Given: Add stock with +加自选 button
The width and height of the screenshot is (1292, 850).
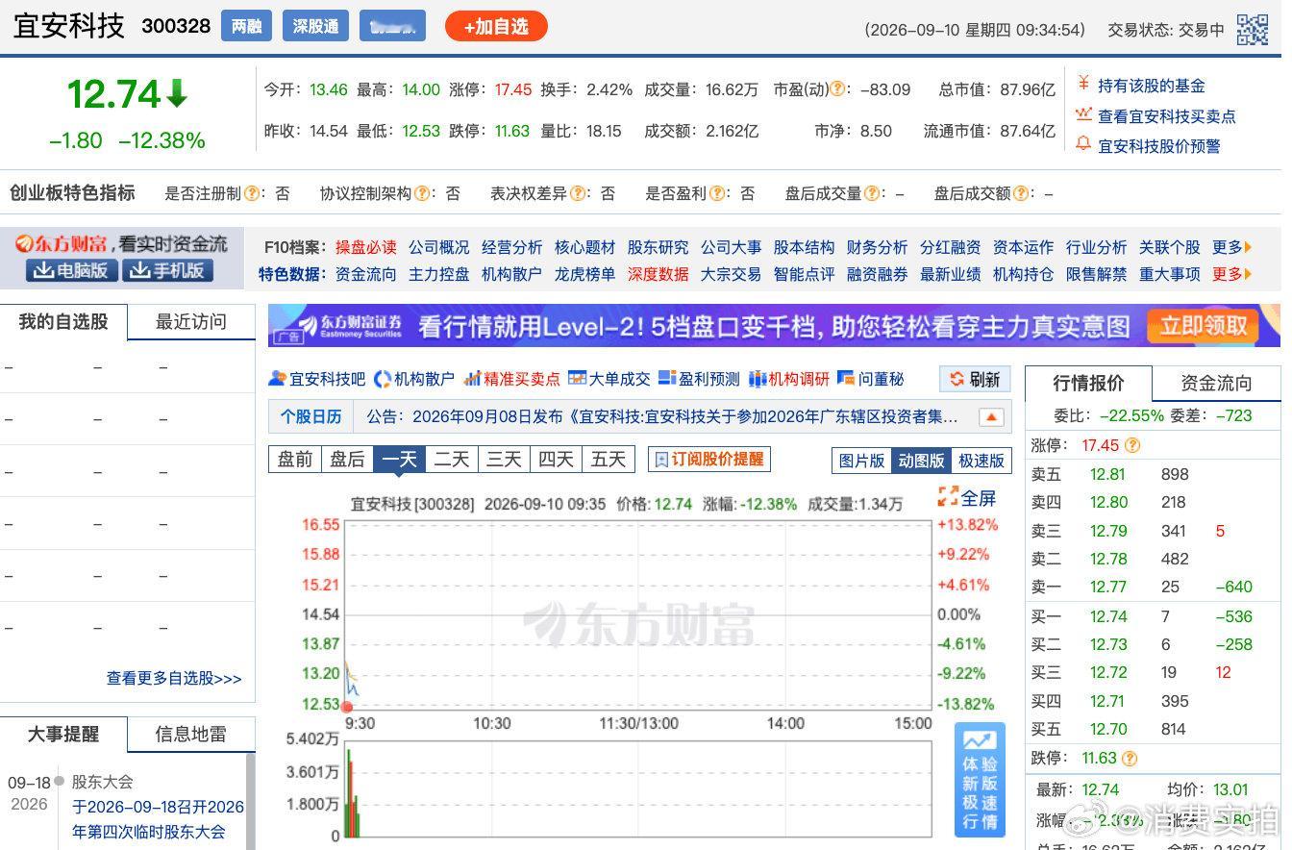Looking at the screenshot, I should [x=496, y=27].
